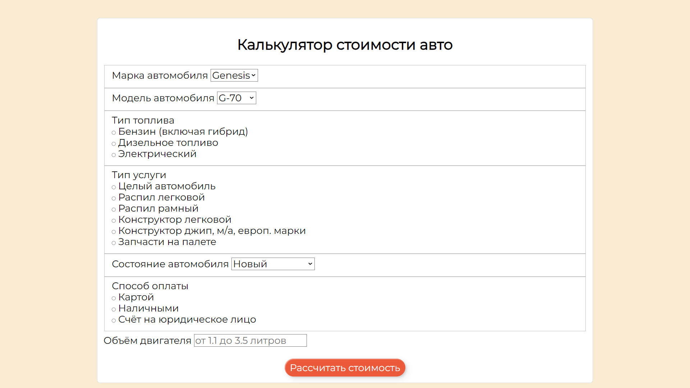Choose service type Распил легковой

(x=114, y=198)
